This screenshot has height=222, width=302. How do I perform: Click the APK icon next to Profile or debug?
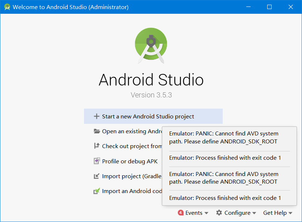(96, 161)
